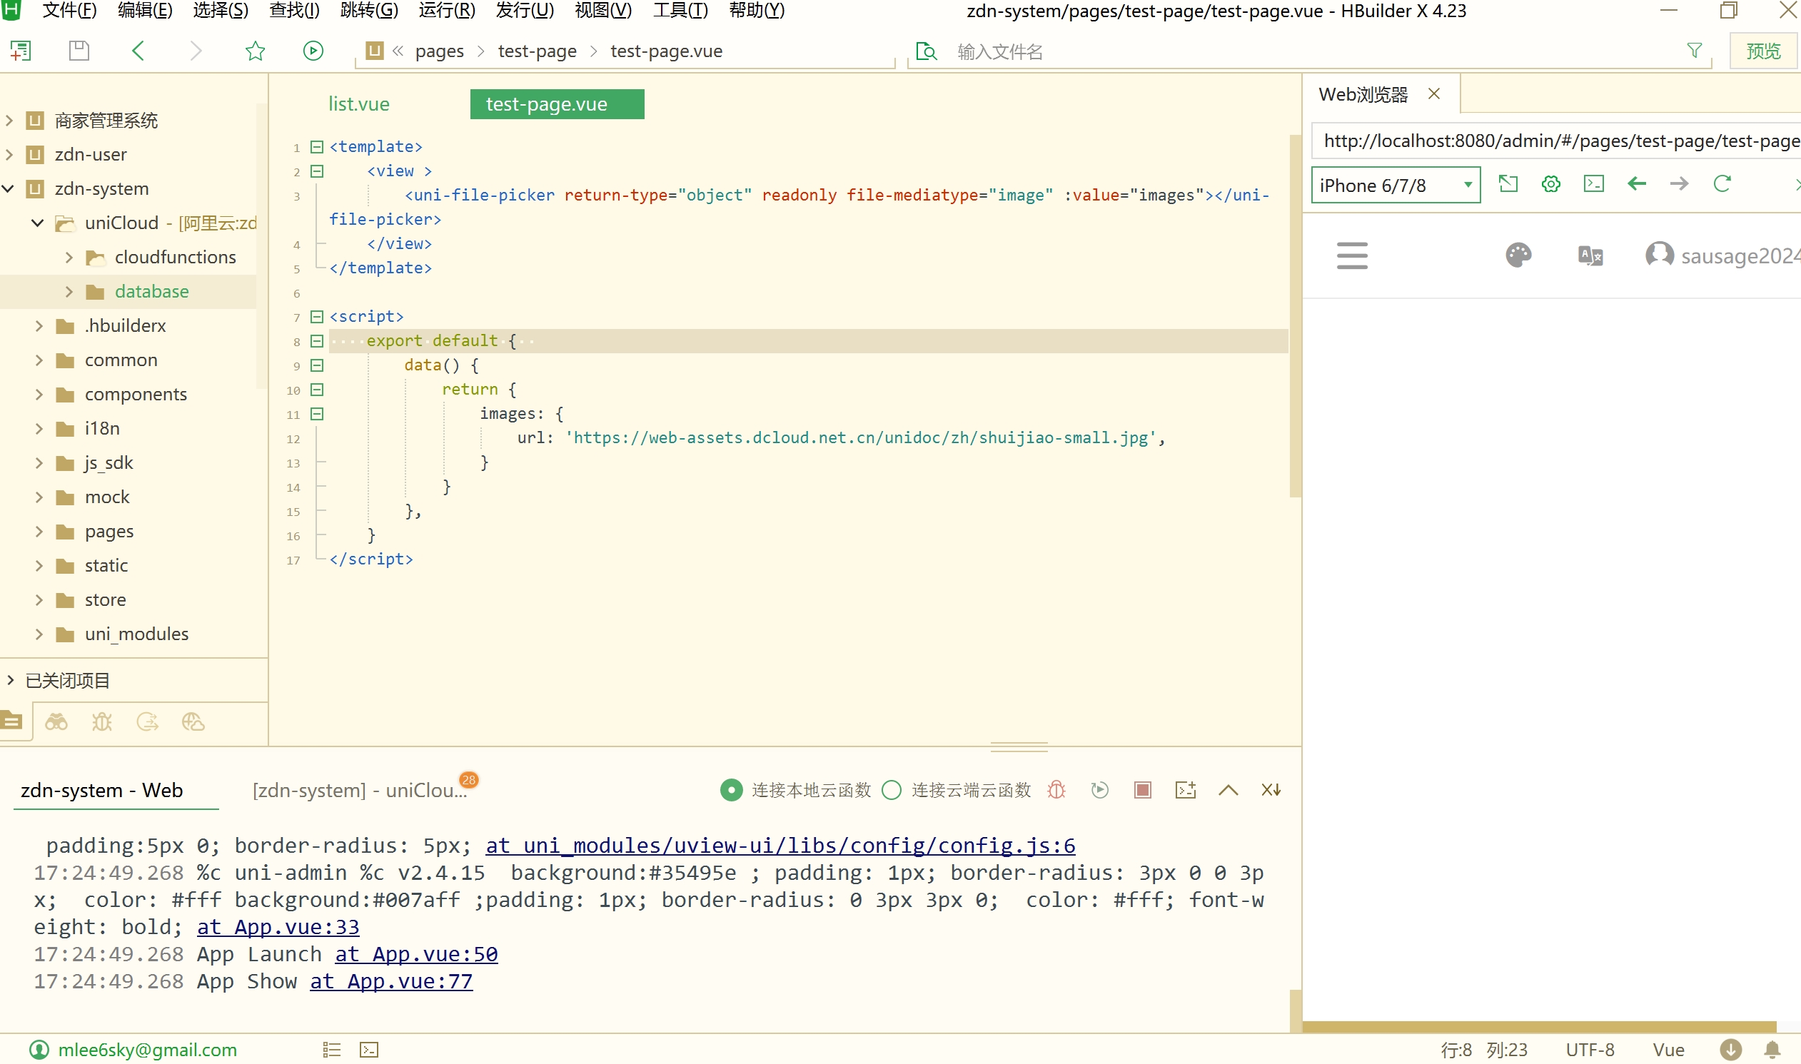The image size is (1801, 1064).
Task: Click the red stop run button
Action: tap(1142, 790)
